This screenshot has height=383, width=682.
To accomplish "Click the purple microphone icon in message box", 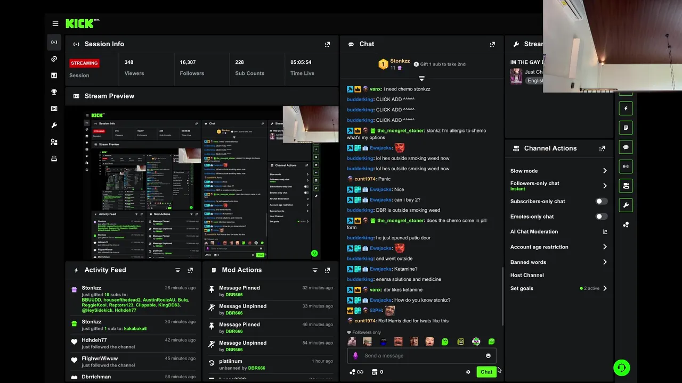I will click(x=356, y=356).
